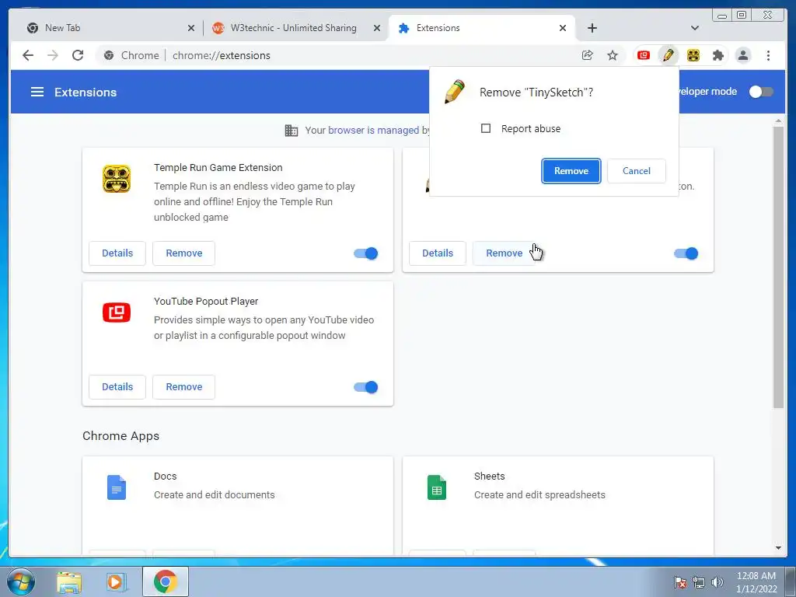Remove the Temple Run Game Extension
Screen dimensions: 796x597
point(183,253)
